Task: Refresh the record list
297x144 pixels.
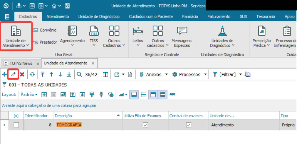Action: pyautogui.click(x=32, y=75)
